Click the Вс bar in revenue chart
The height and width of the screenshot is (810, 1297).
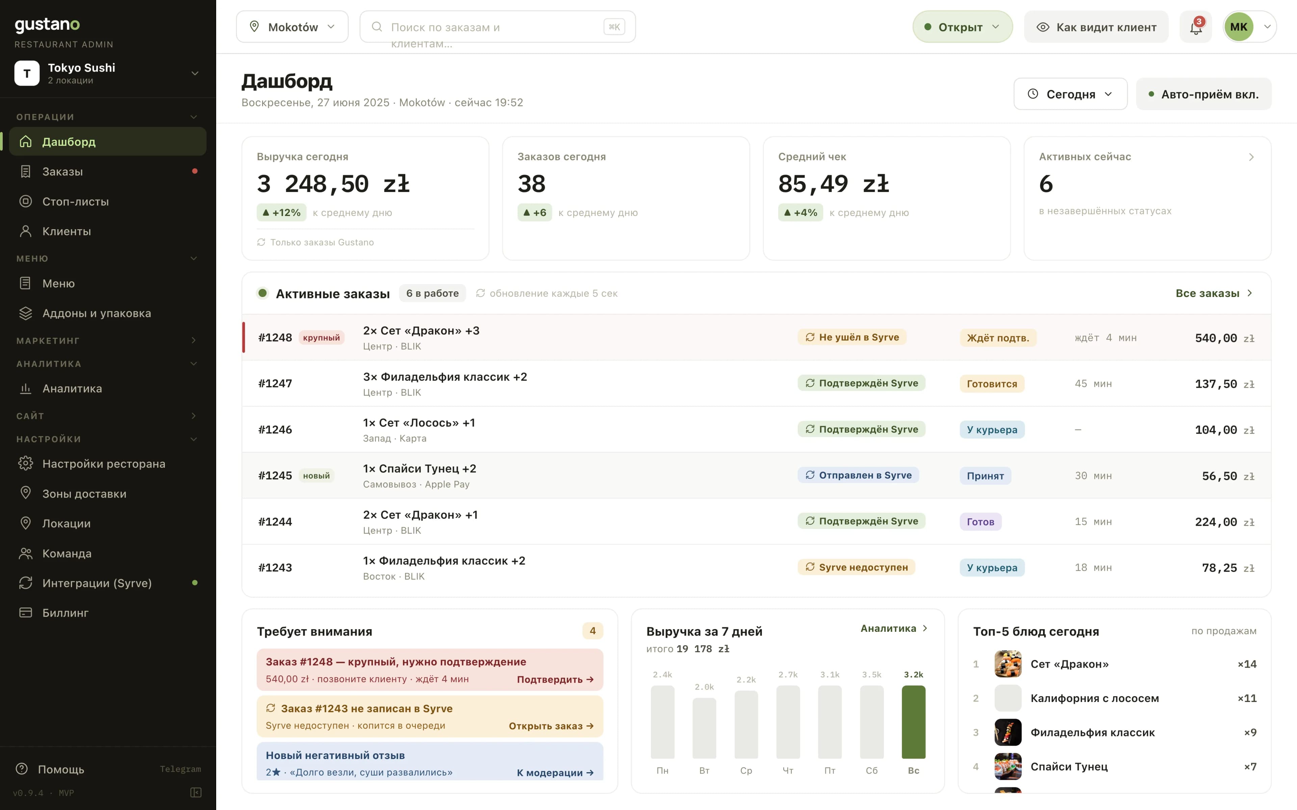point(913,722)
